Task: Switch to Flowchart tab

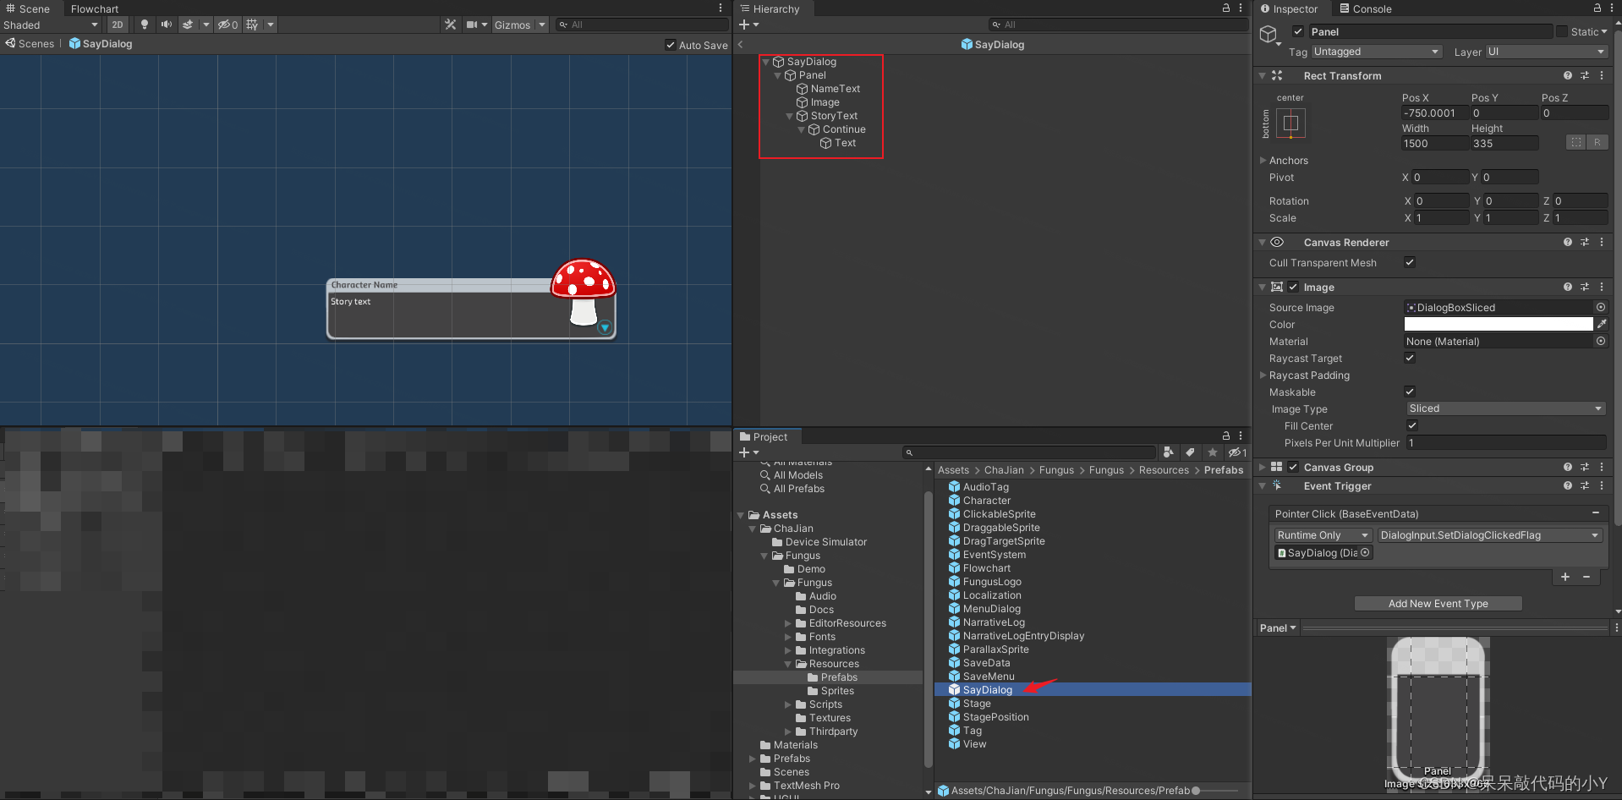Action: click(95, 8)
